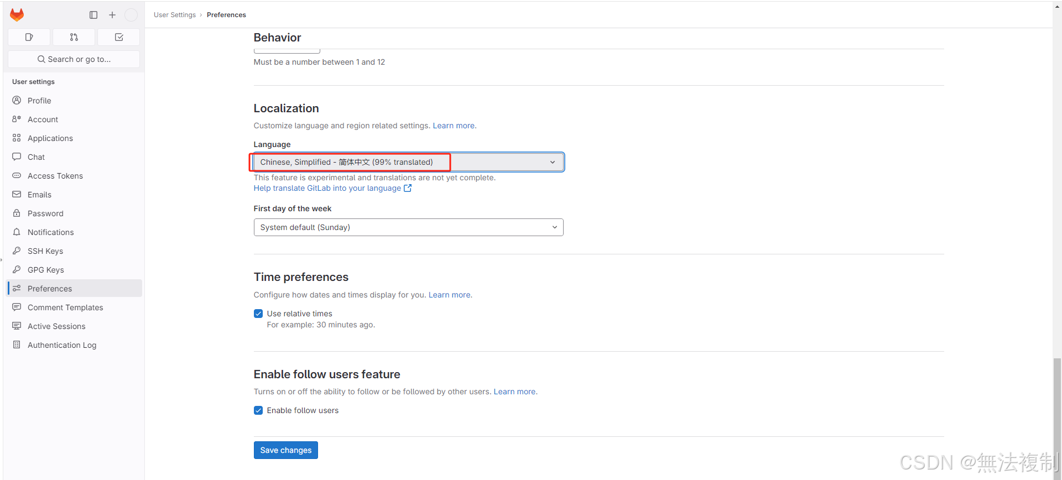Image resolution: width=1062 pixels, height=480 pixels.
Task: Click the Comment Templates icon
Action: click(x=17, y=307)
